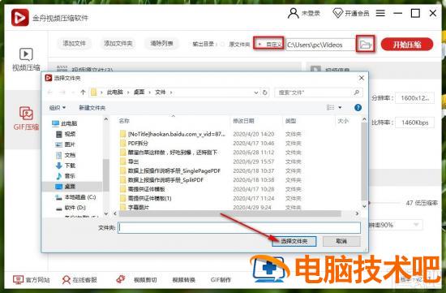
Task: Click the output path field C:\Users\pc\Videos
Action: pos(320,45)
